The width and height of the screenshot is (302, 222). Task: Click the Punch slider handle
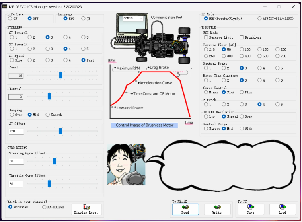pyautogui.click(x=60, y=75)
